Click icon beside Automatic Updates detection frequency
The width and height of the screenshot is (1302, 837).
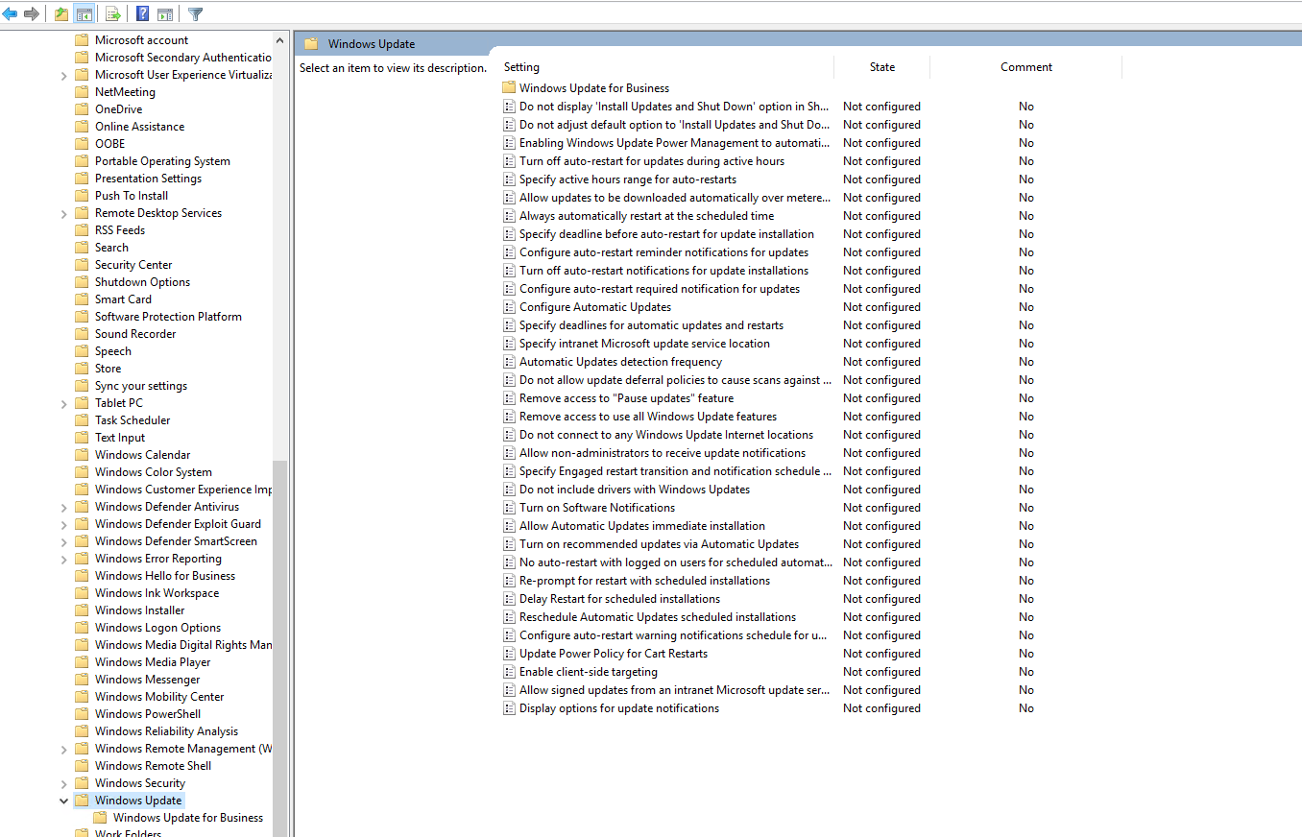(510, 362)
